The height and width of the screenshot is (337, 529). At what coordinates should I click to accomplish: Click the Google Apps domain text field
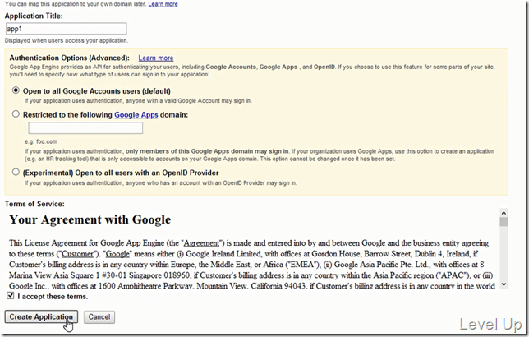click(x=85, y=128)
